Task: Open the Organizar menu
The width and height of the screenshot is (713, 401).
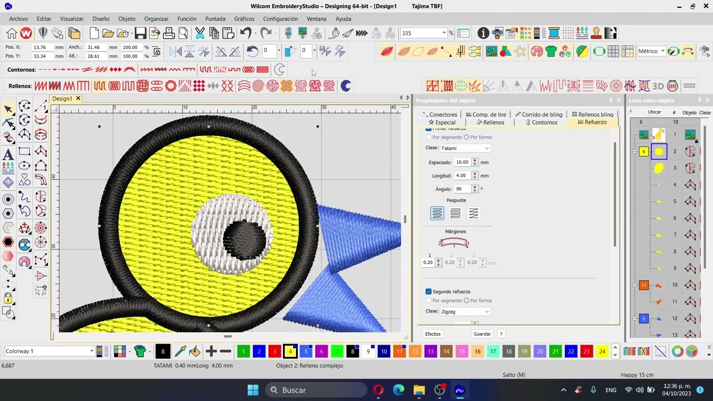Action: point(156,19)
